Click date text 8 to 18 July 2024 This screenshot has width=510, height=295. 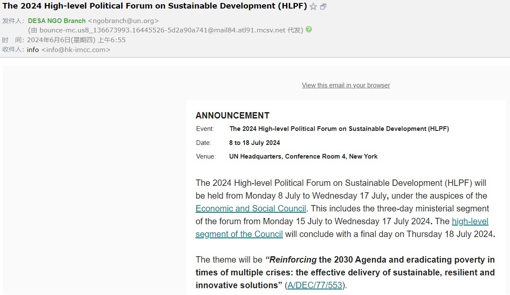pos(254,143)
